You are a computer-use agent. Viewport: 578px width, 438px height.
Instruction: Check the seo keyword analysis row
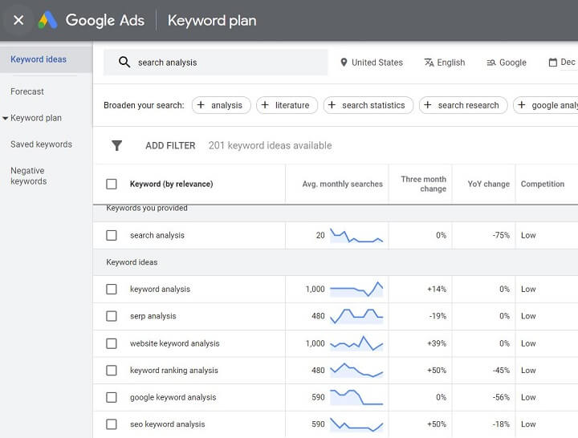click(x=112, y=424)
